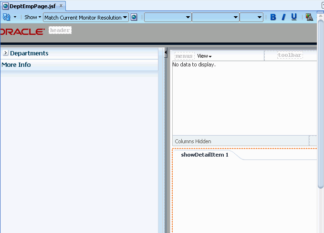Toggle Italic formatting
The image size is (324, 233).
click(284, 17)
